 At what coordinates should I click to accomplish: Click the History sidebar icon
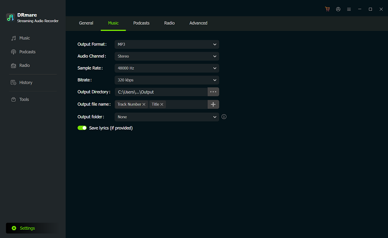[14, 82]
